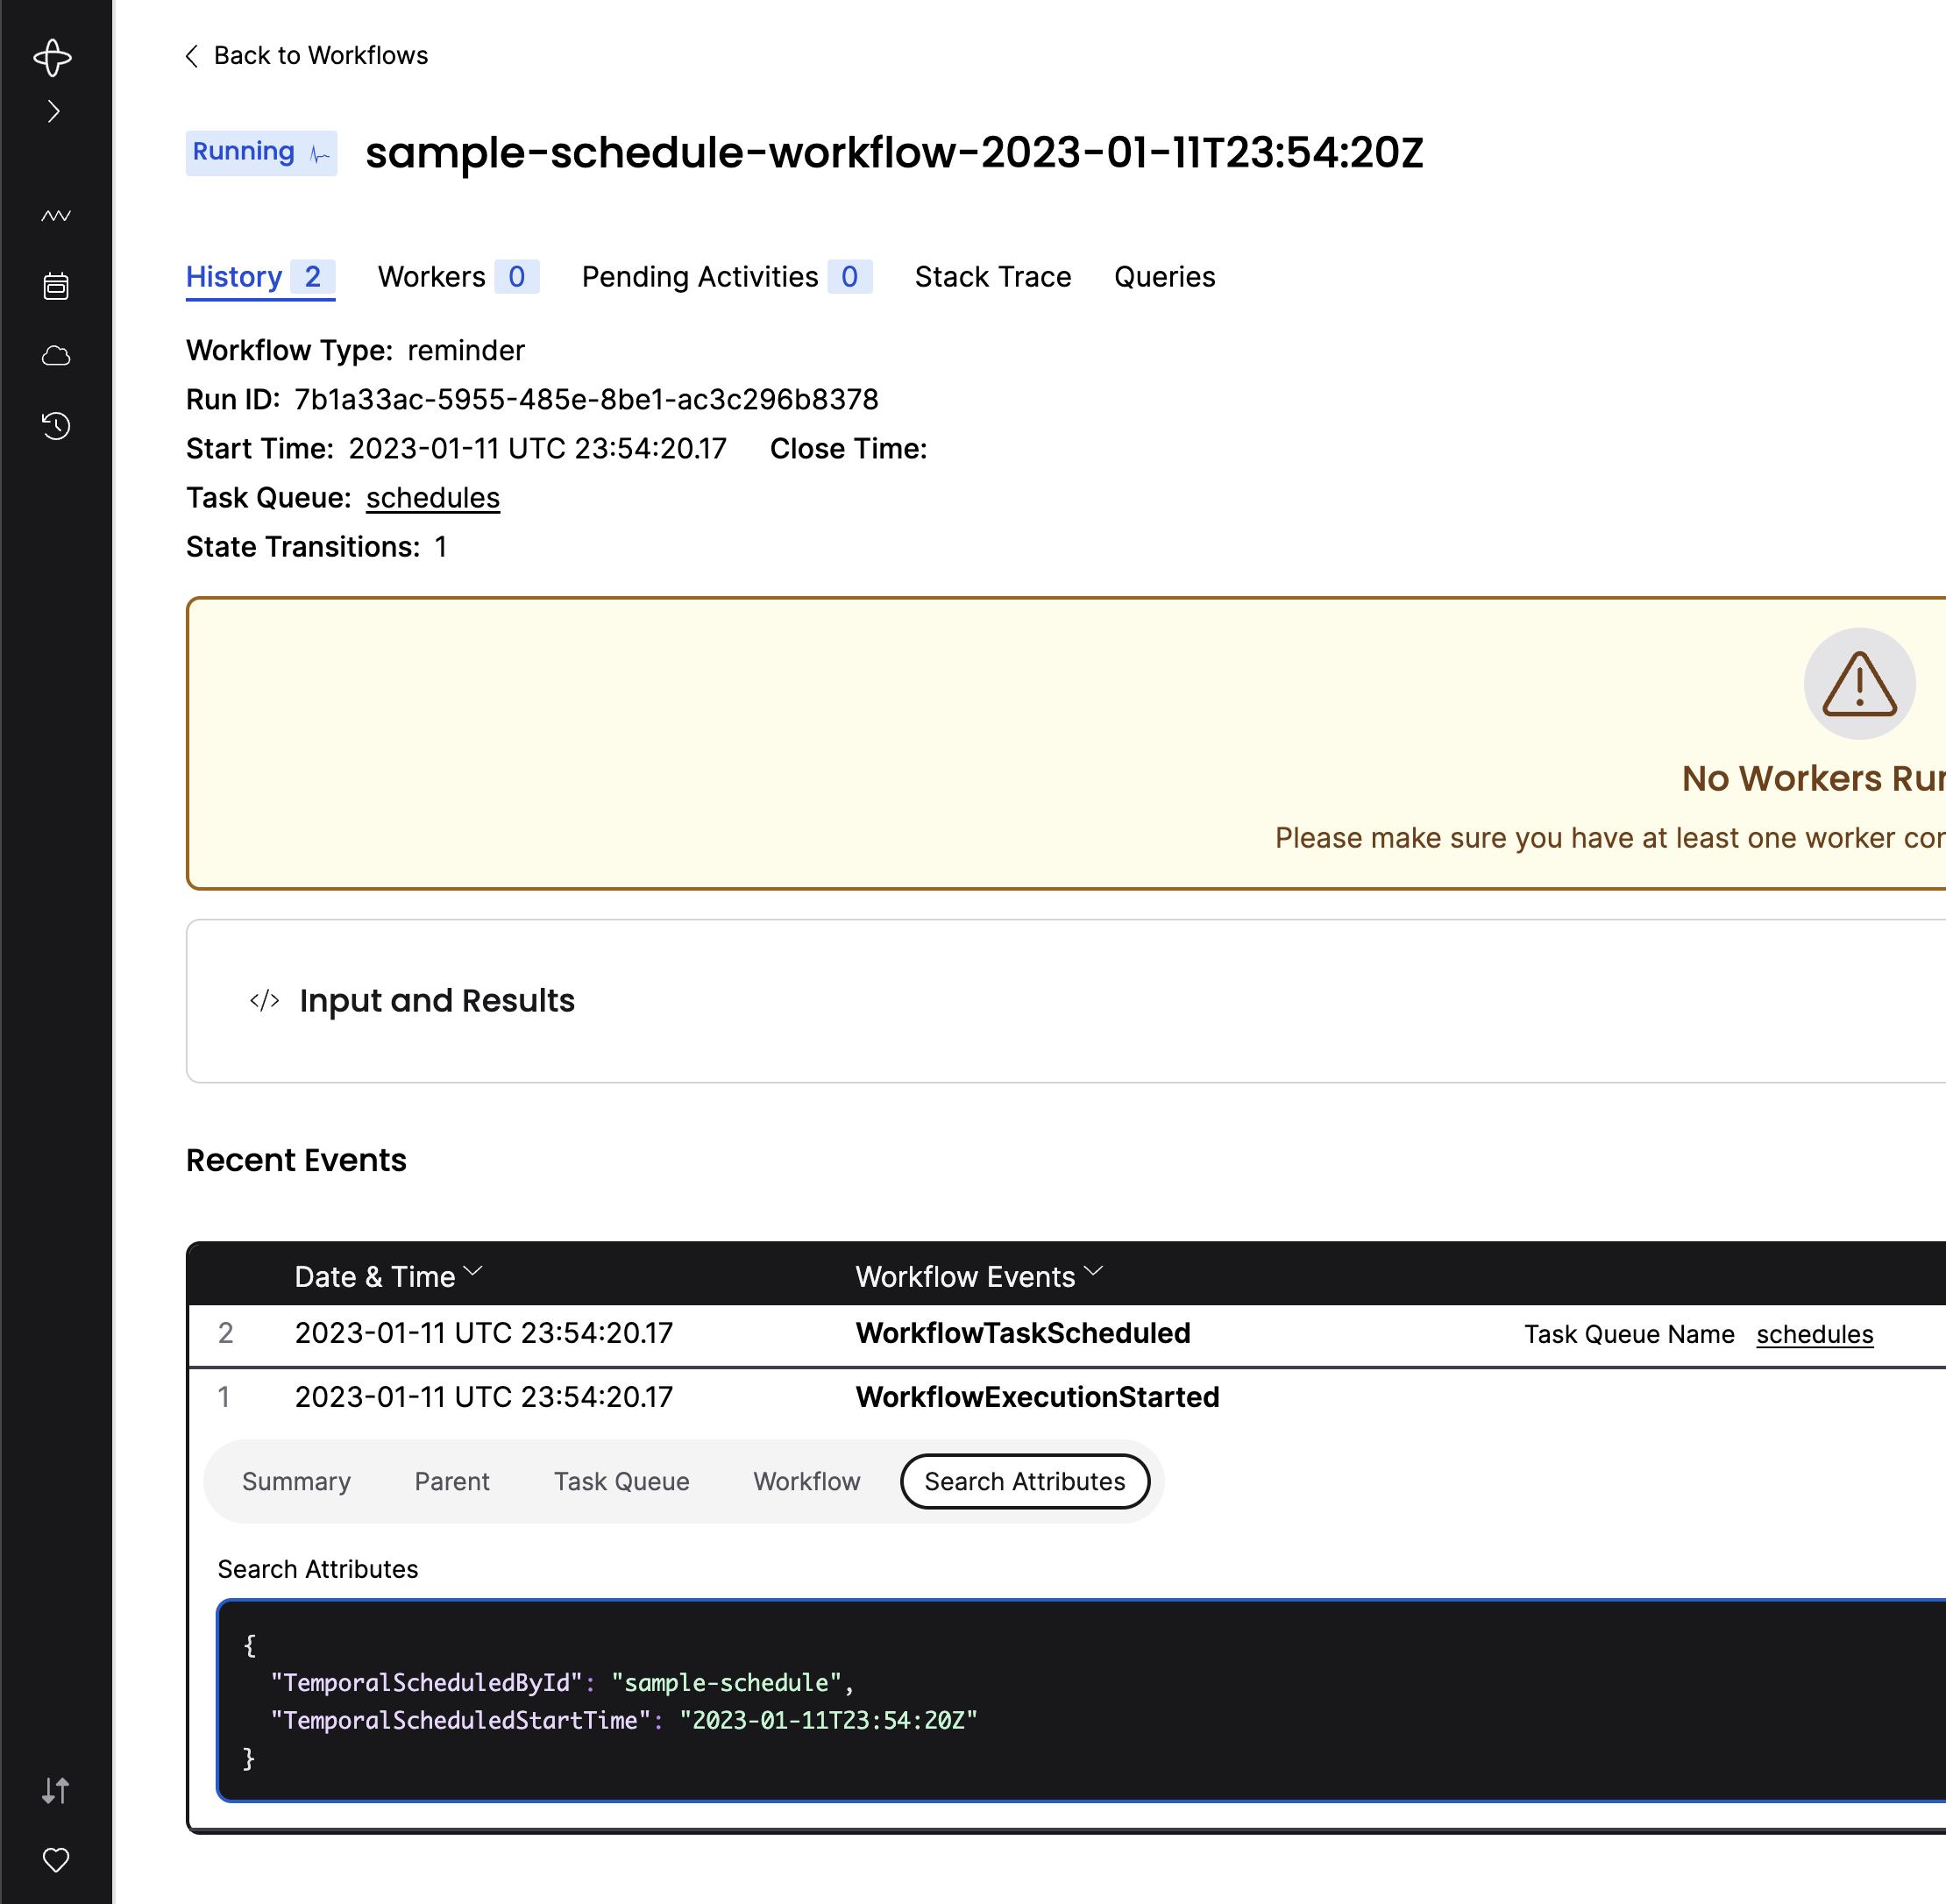Expand the collapsed navigation sidebar
Screen dimensions: 1946x1904
[54, 111]
